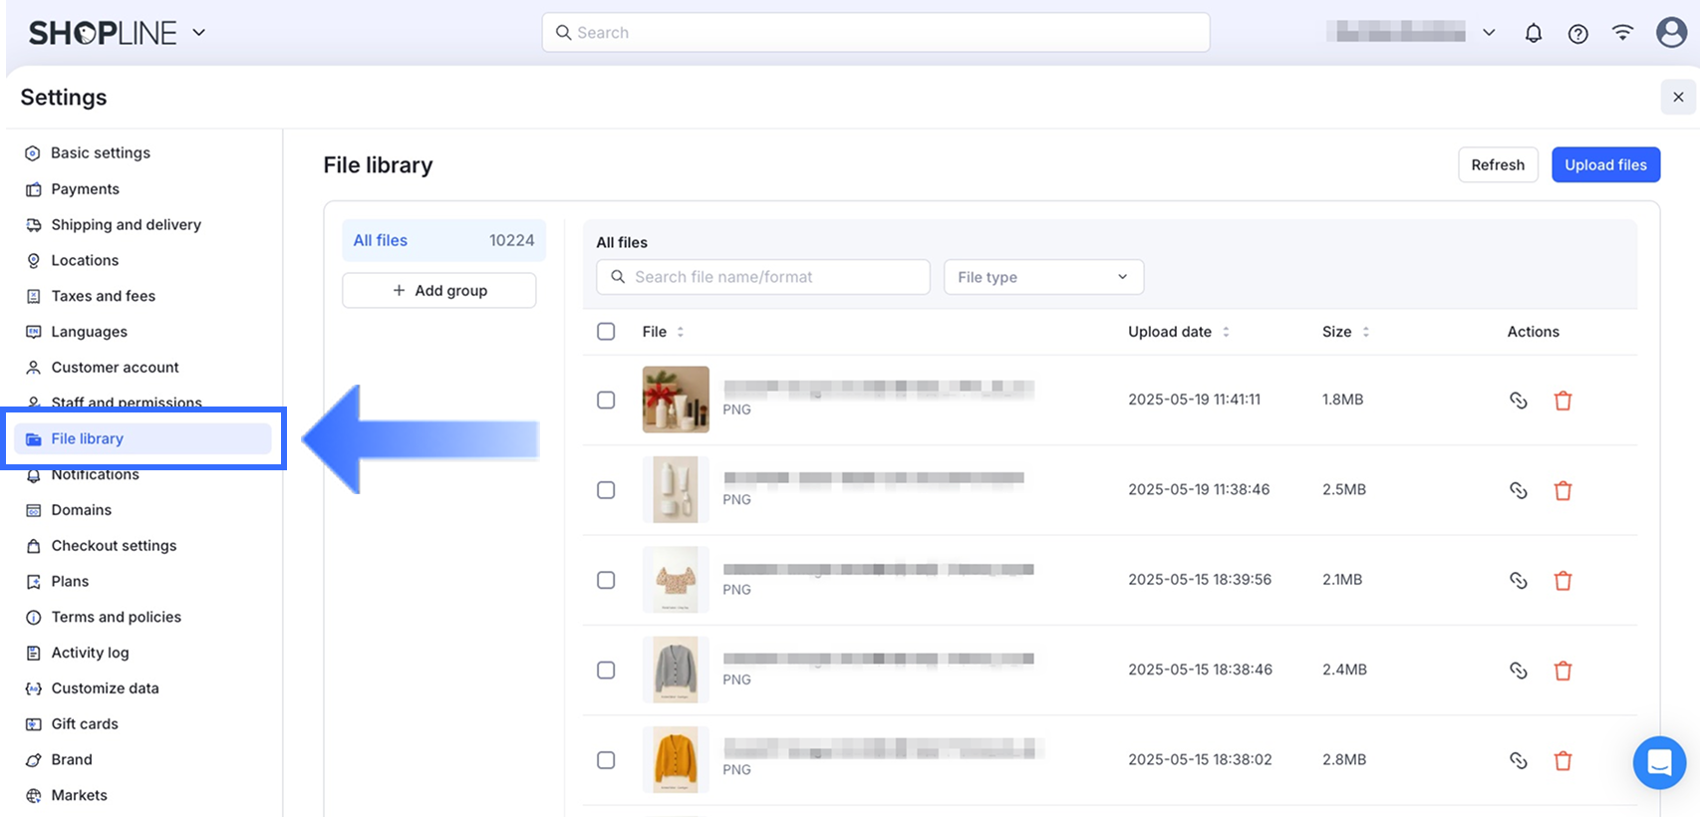Click the Upload files button

(x=1605, y=165)
